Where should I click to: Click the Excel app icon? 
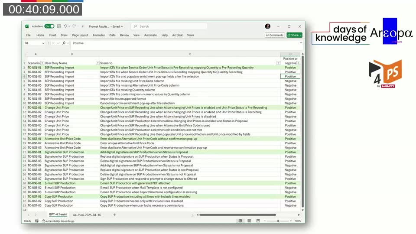[x=27, y=26]
